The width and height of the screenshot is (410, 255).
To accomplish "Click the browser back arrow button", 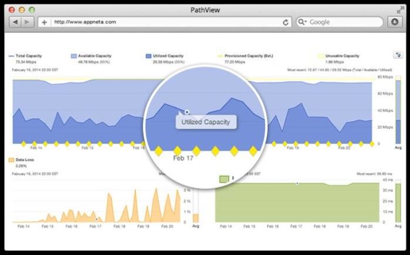I will tap(15, 22).
